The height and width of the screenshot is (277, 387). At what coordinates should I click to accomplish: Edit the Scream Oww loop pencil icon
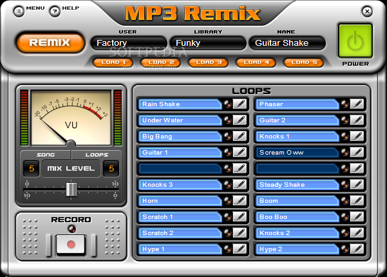point(357,152)
